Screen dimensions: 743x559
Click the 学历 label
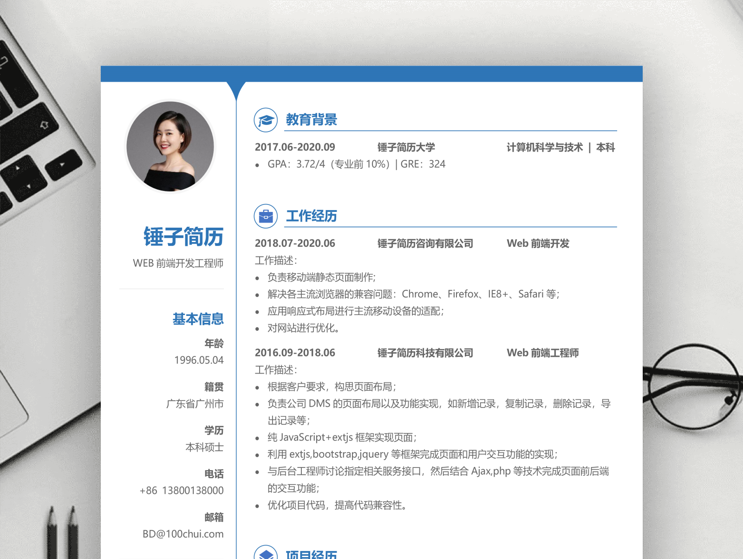(x=214, y=430)
